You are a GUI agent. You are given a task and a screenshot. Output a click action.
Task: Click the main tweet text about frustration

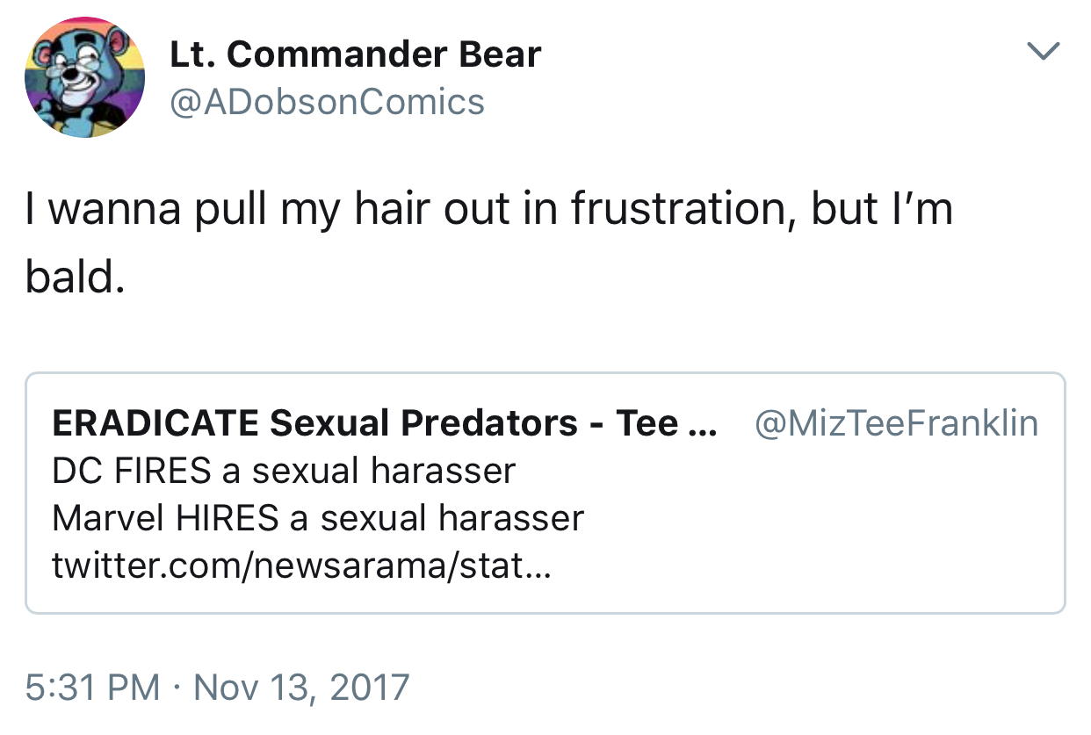click(x=489, y=244)
